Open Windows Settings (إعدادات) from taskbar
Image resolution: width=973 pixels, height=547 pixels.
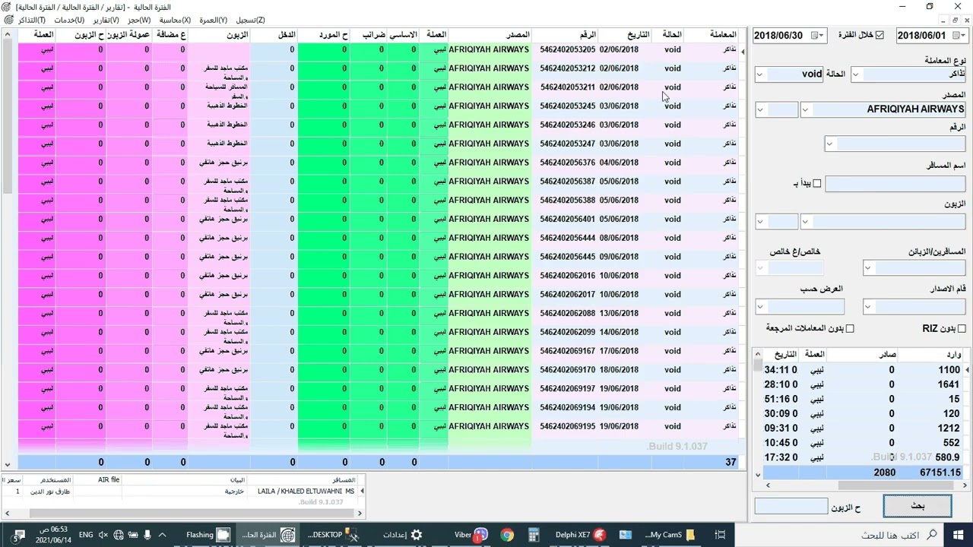(402, 535)
